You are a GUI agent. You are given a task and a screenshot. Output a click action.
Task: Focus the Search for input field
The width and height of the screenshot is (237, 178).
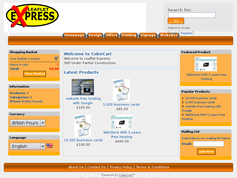(x=192, y=15)
